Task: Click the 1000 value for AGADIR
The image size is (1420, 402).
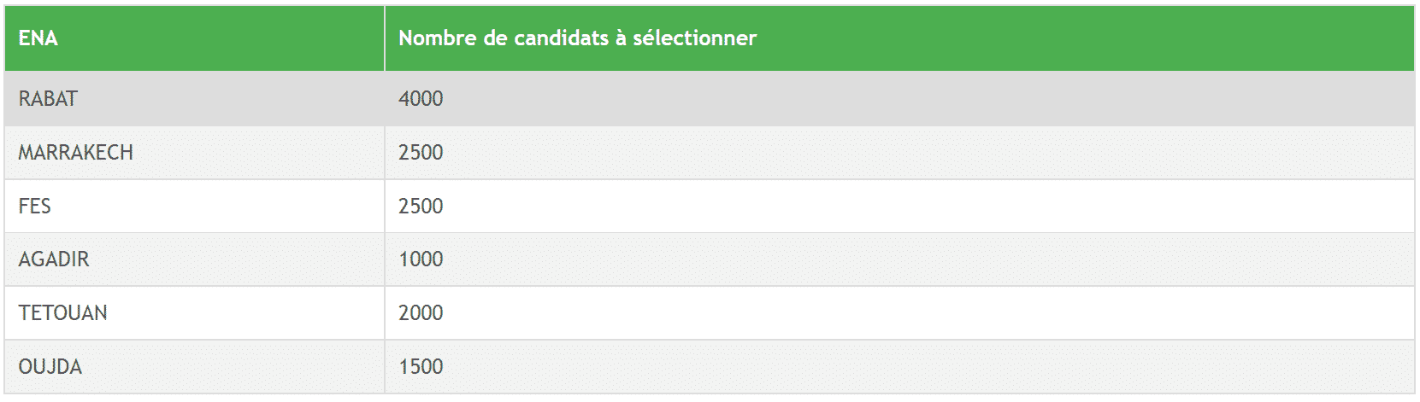Action: pyautogui.click(x=421, y=259)
